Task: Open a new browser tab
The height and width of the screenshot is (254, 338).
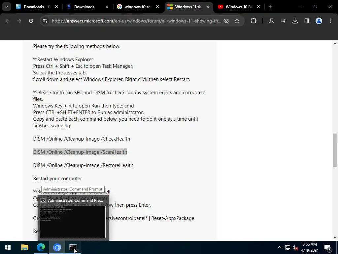Action: click(270, 7)
